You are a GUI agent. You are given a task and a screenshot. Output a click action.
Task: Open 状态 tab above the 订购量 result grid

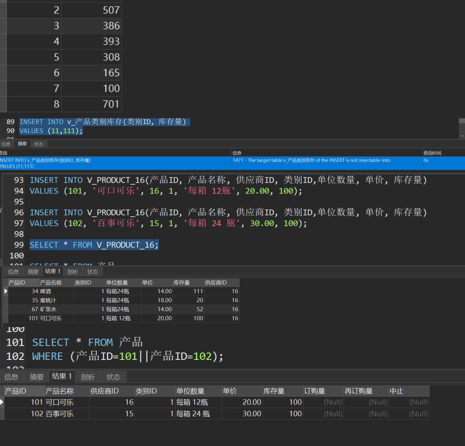click(113, 377)
